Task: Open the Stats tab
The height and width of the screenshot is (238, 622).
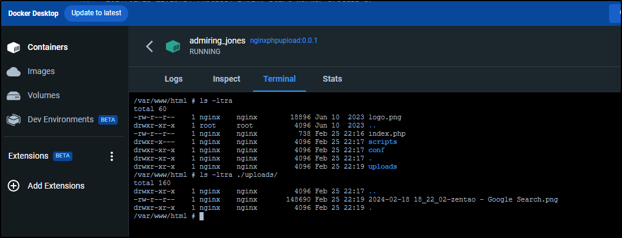Action: (332, 79)
